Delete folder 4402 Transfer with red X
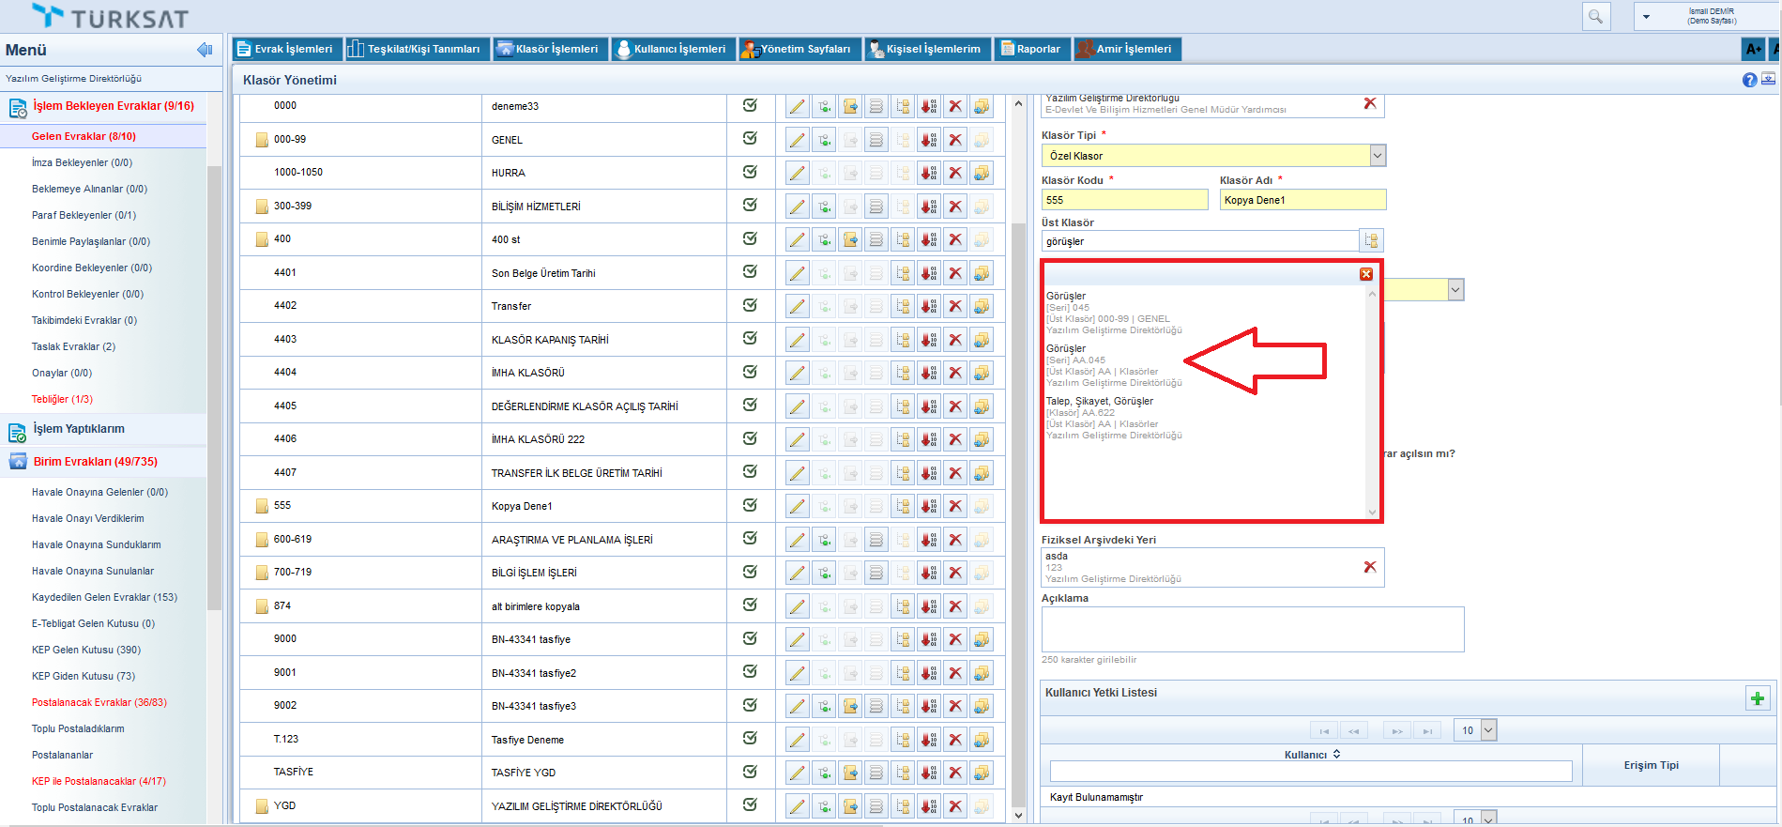Viewport: 1782px width, 827px height. tap(955, 306)
